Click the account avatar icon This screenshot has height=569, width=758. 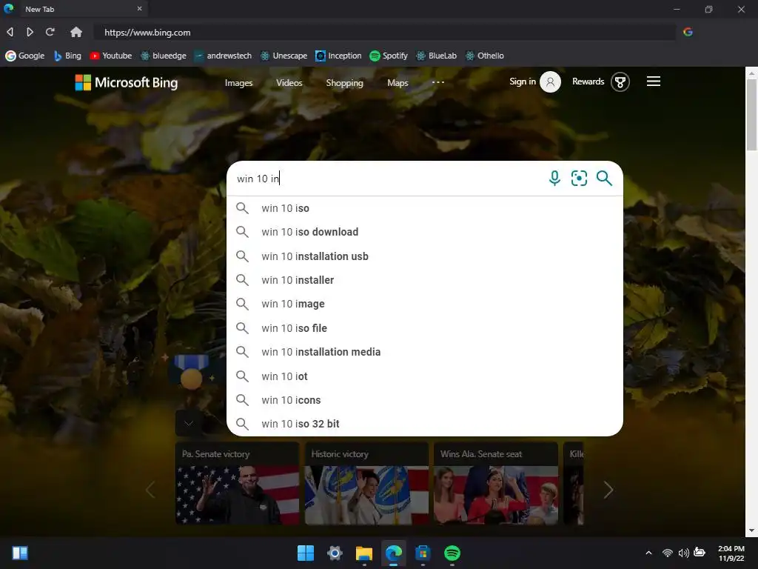(550, 81)
